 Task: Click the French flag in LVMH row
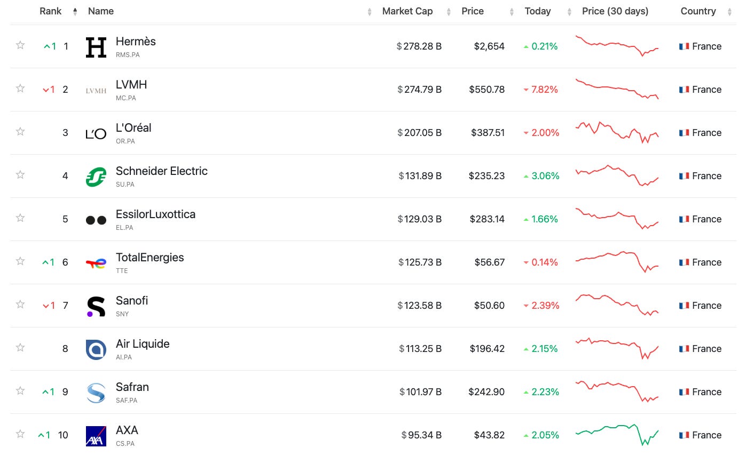pos(684,90)
